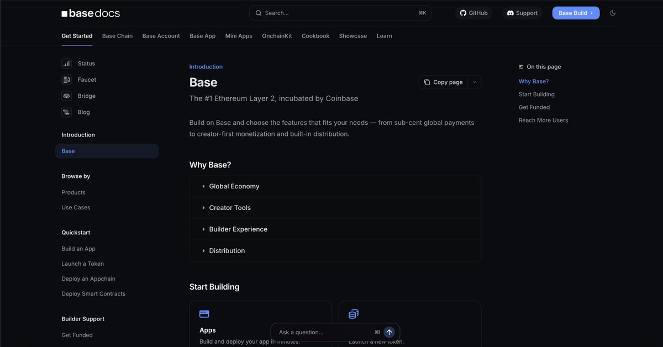The image size is (663, 347).
Task: Click the Introduction breadcrumb label
Action: coord(206,67)
